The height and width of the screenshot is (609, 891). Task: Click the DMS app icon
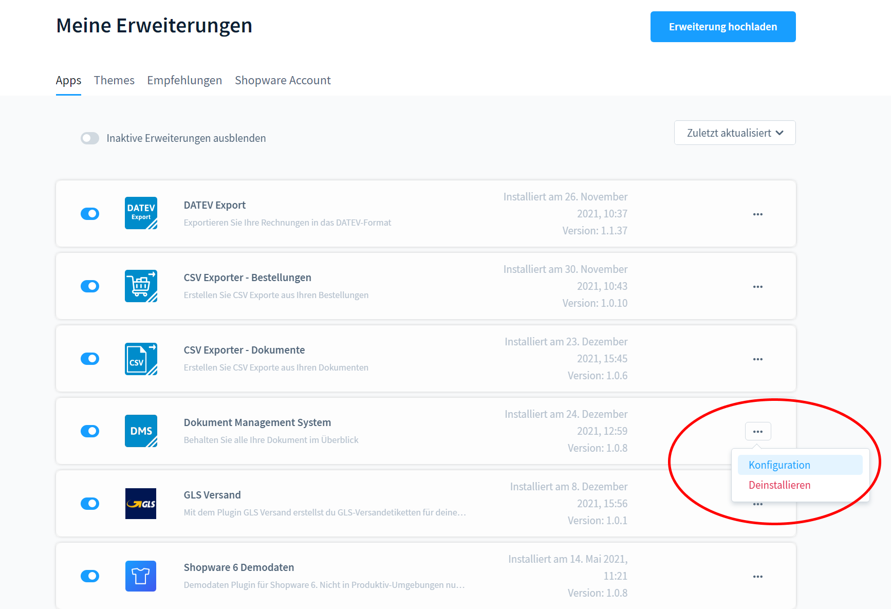[x=141, y=431]
